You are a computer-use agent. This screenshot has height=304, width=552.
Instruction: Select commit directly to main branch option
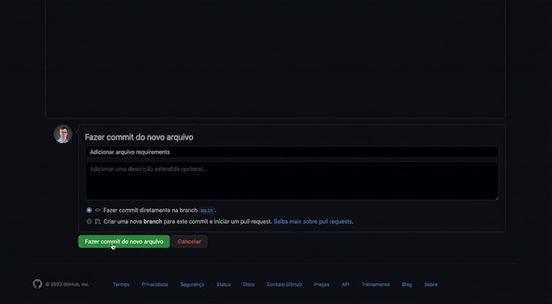click(89, 210)
